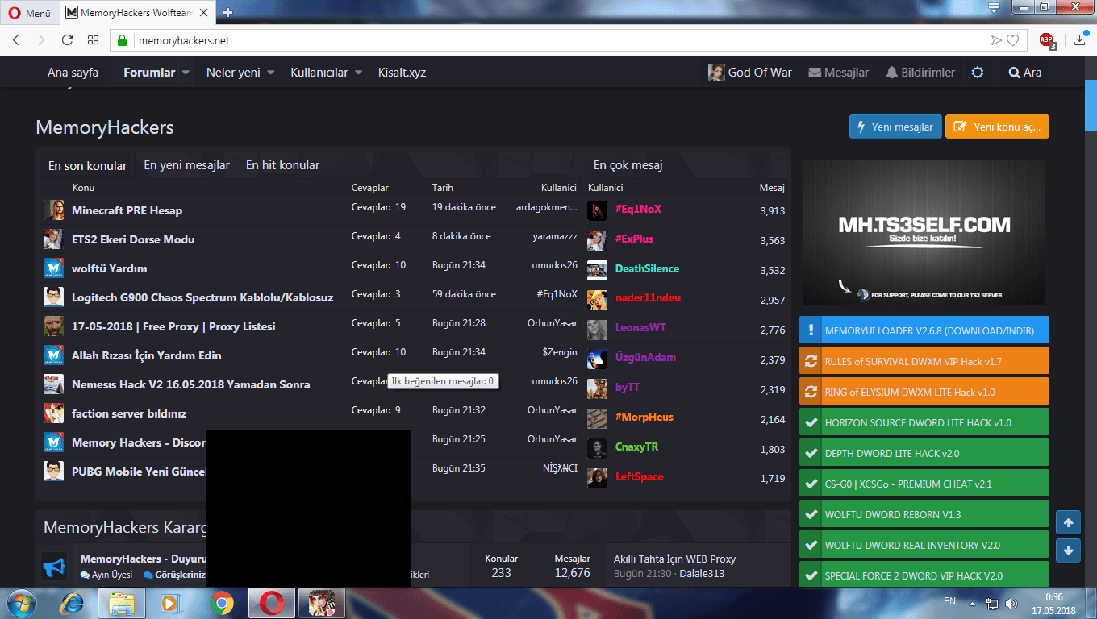Screen dimensions: 1097x619
Task: Open the Ara search
Action: pyautogui.click(x=1025, y=73)
